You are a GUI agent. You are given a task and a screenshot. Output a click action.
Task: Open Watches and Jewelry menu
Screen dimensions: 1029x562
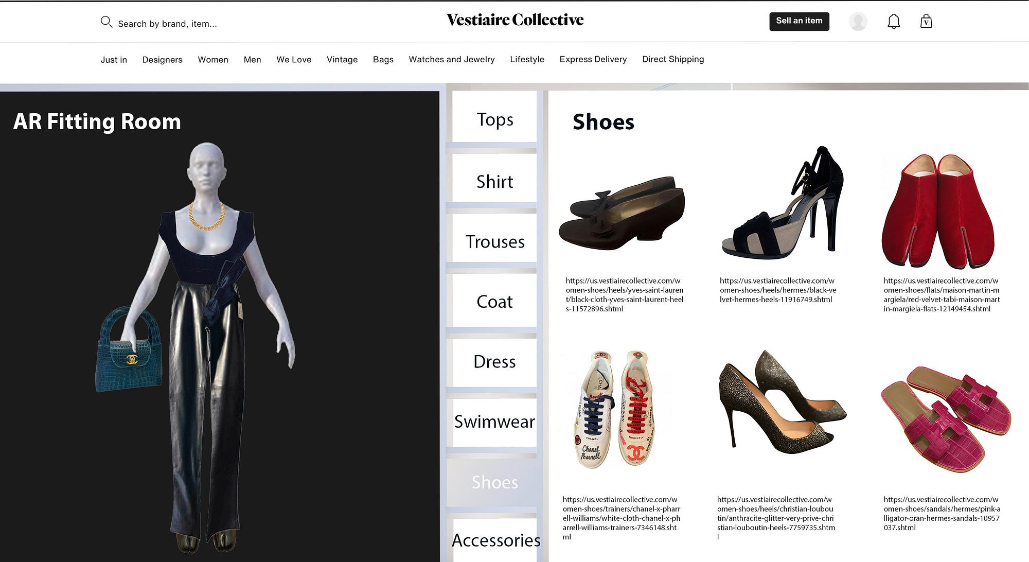point(452,60)
